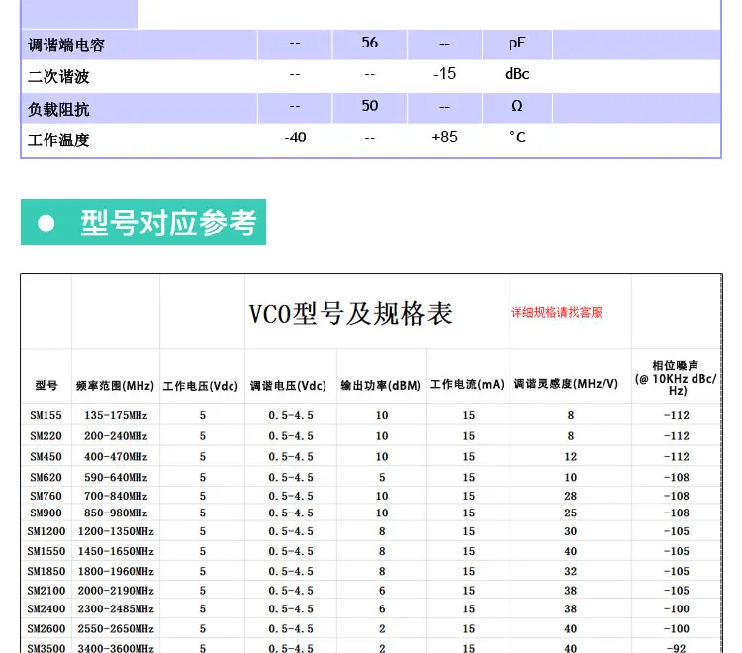Select model SM2600 in the table
The height and width of the screenshot is (653, 742).
click(x=46, y=629)
